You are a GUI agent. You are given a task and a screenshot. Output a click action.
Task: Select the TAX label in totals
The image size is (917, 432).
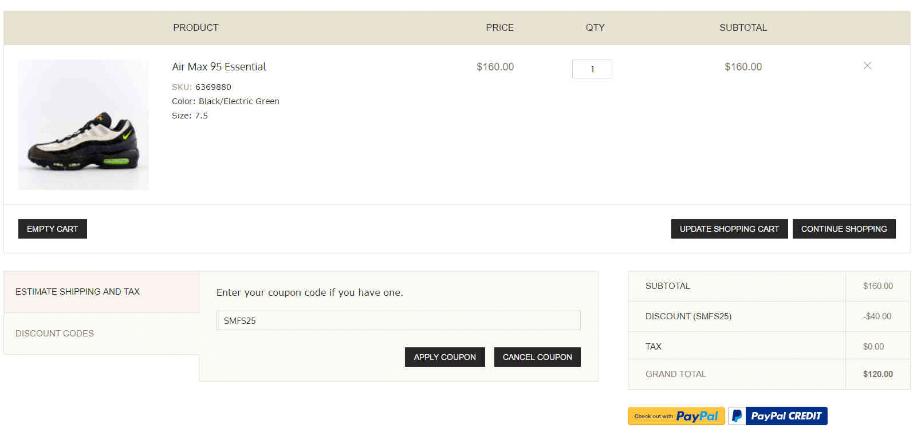(654, 347)
